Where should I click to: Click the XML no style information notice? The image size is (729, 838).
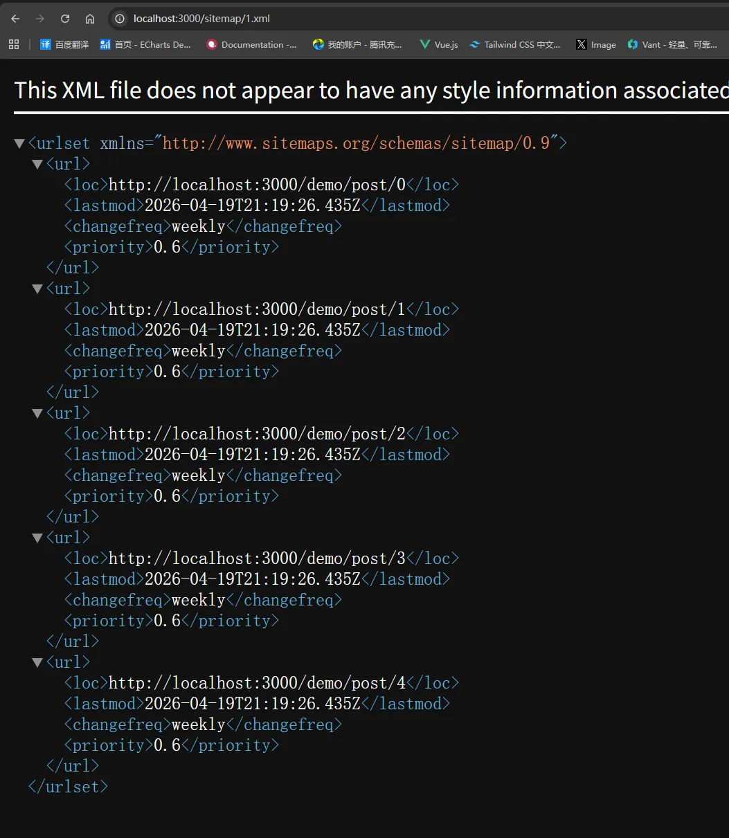371,90
